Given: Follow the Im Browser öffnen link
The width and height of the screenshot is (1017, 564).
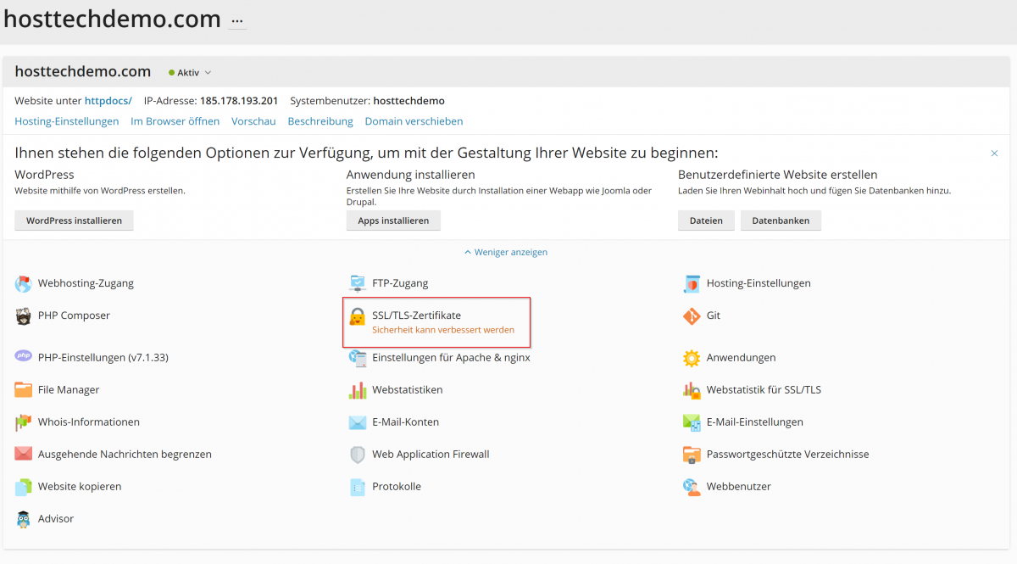Looking at the screenshot, I should (x=175, y=121).
